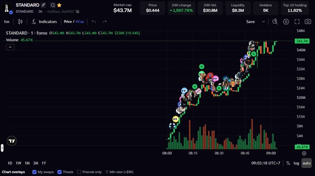
Task: Click the TradingView logo
Action: point(12,141)
